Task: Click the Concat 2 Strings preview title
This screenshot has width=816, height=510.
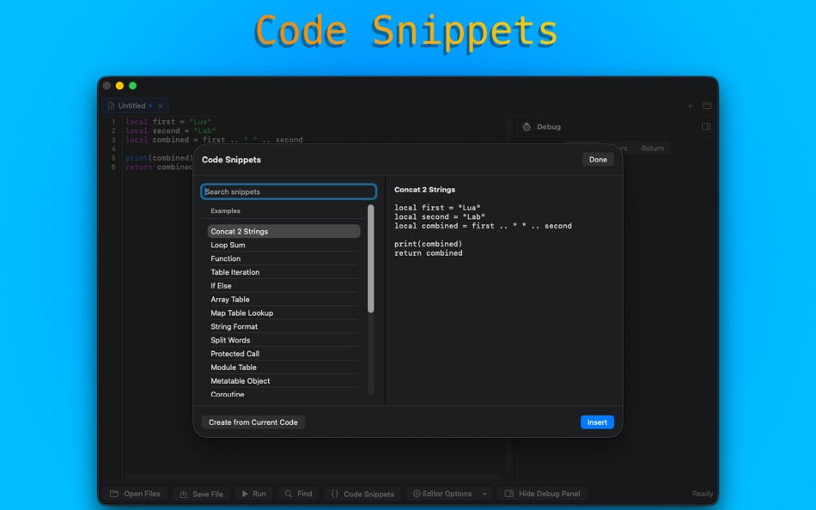Action: (x=424, y=190)
